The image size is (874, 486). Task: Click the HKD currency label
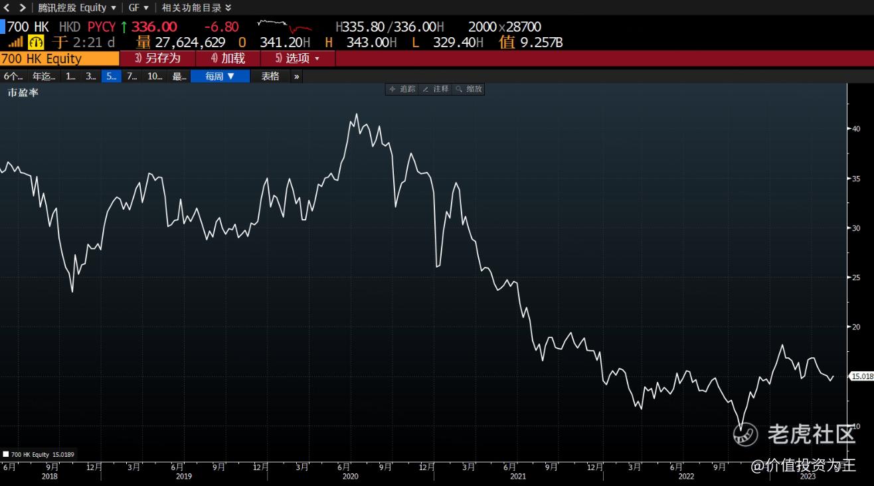point(70,27)
